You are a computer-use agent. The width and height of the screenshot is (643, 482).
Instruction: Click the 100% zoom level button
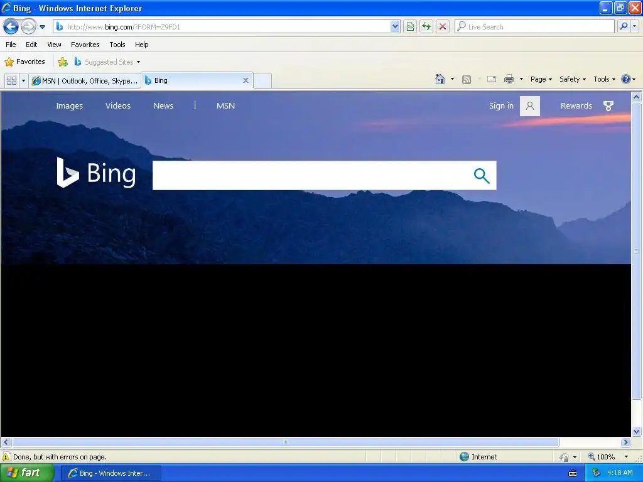click(601, 457)
